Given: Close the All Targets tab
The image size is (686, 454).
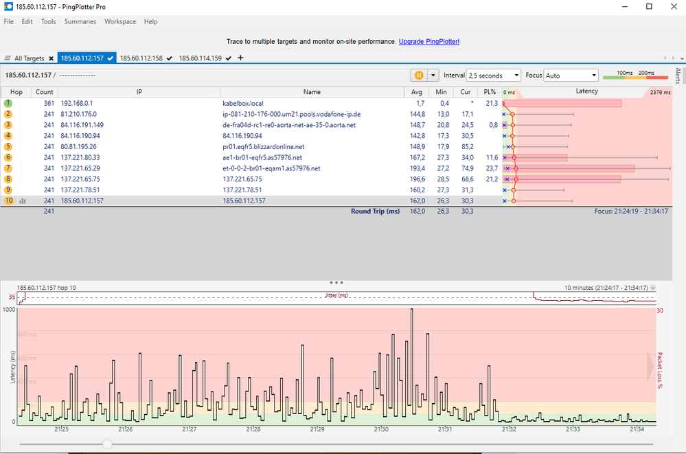Looking at the screenshot, I should click(52, 58).
